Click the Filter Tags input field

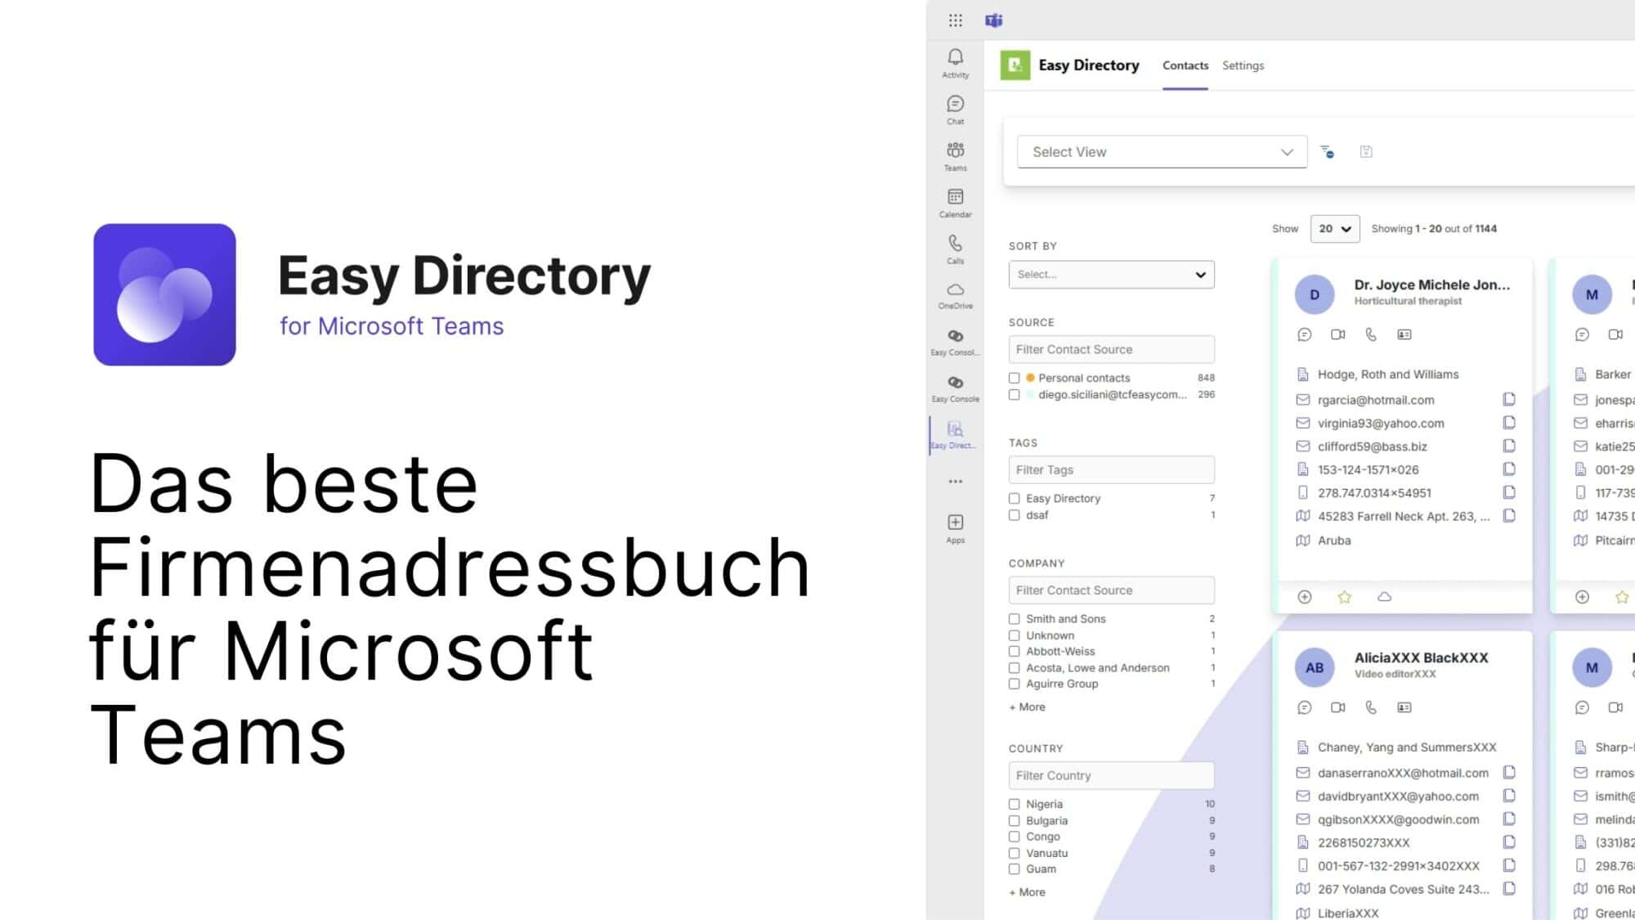[1111, 469]
